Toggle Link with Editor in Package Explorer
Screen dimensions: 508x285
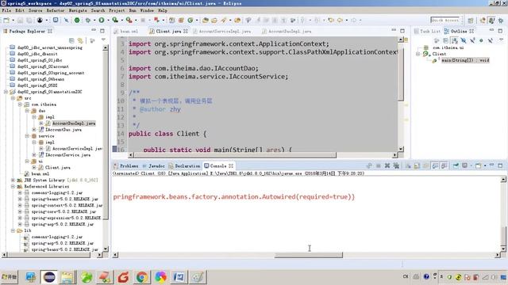point(80,40)
